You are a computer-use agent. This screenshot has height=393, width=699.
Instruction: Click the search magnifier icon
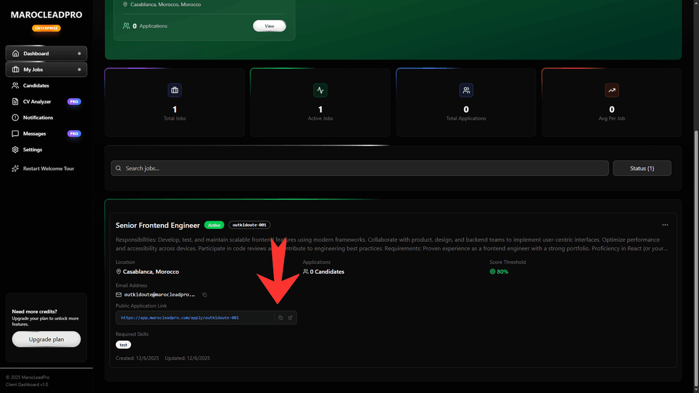point(118,168)
